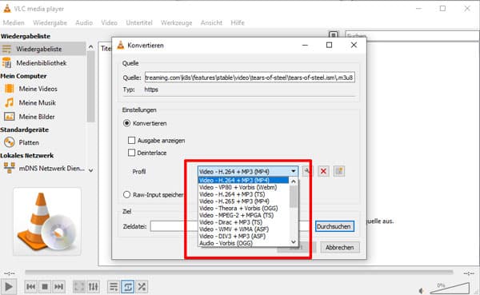Toggle the loop playback icon

coord(128,287)
